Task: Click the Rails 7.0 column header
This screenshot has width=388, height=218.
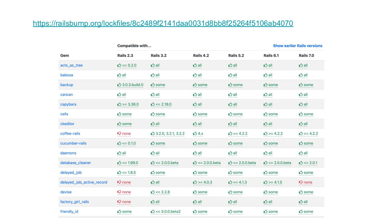Action: [x=307, y=56]
